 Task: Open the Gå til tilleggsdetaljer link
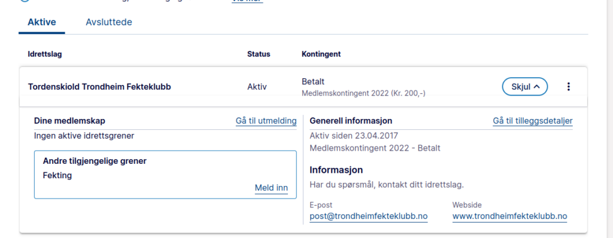tap(532, 121)
